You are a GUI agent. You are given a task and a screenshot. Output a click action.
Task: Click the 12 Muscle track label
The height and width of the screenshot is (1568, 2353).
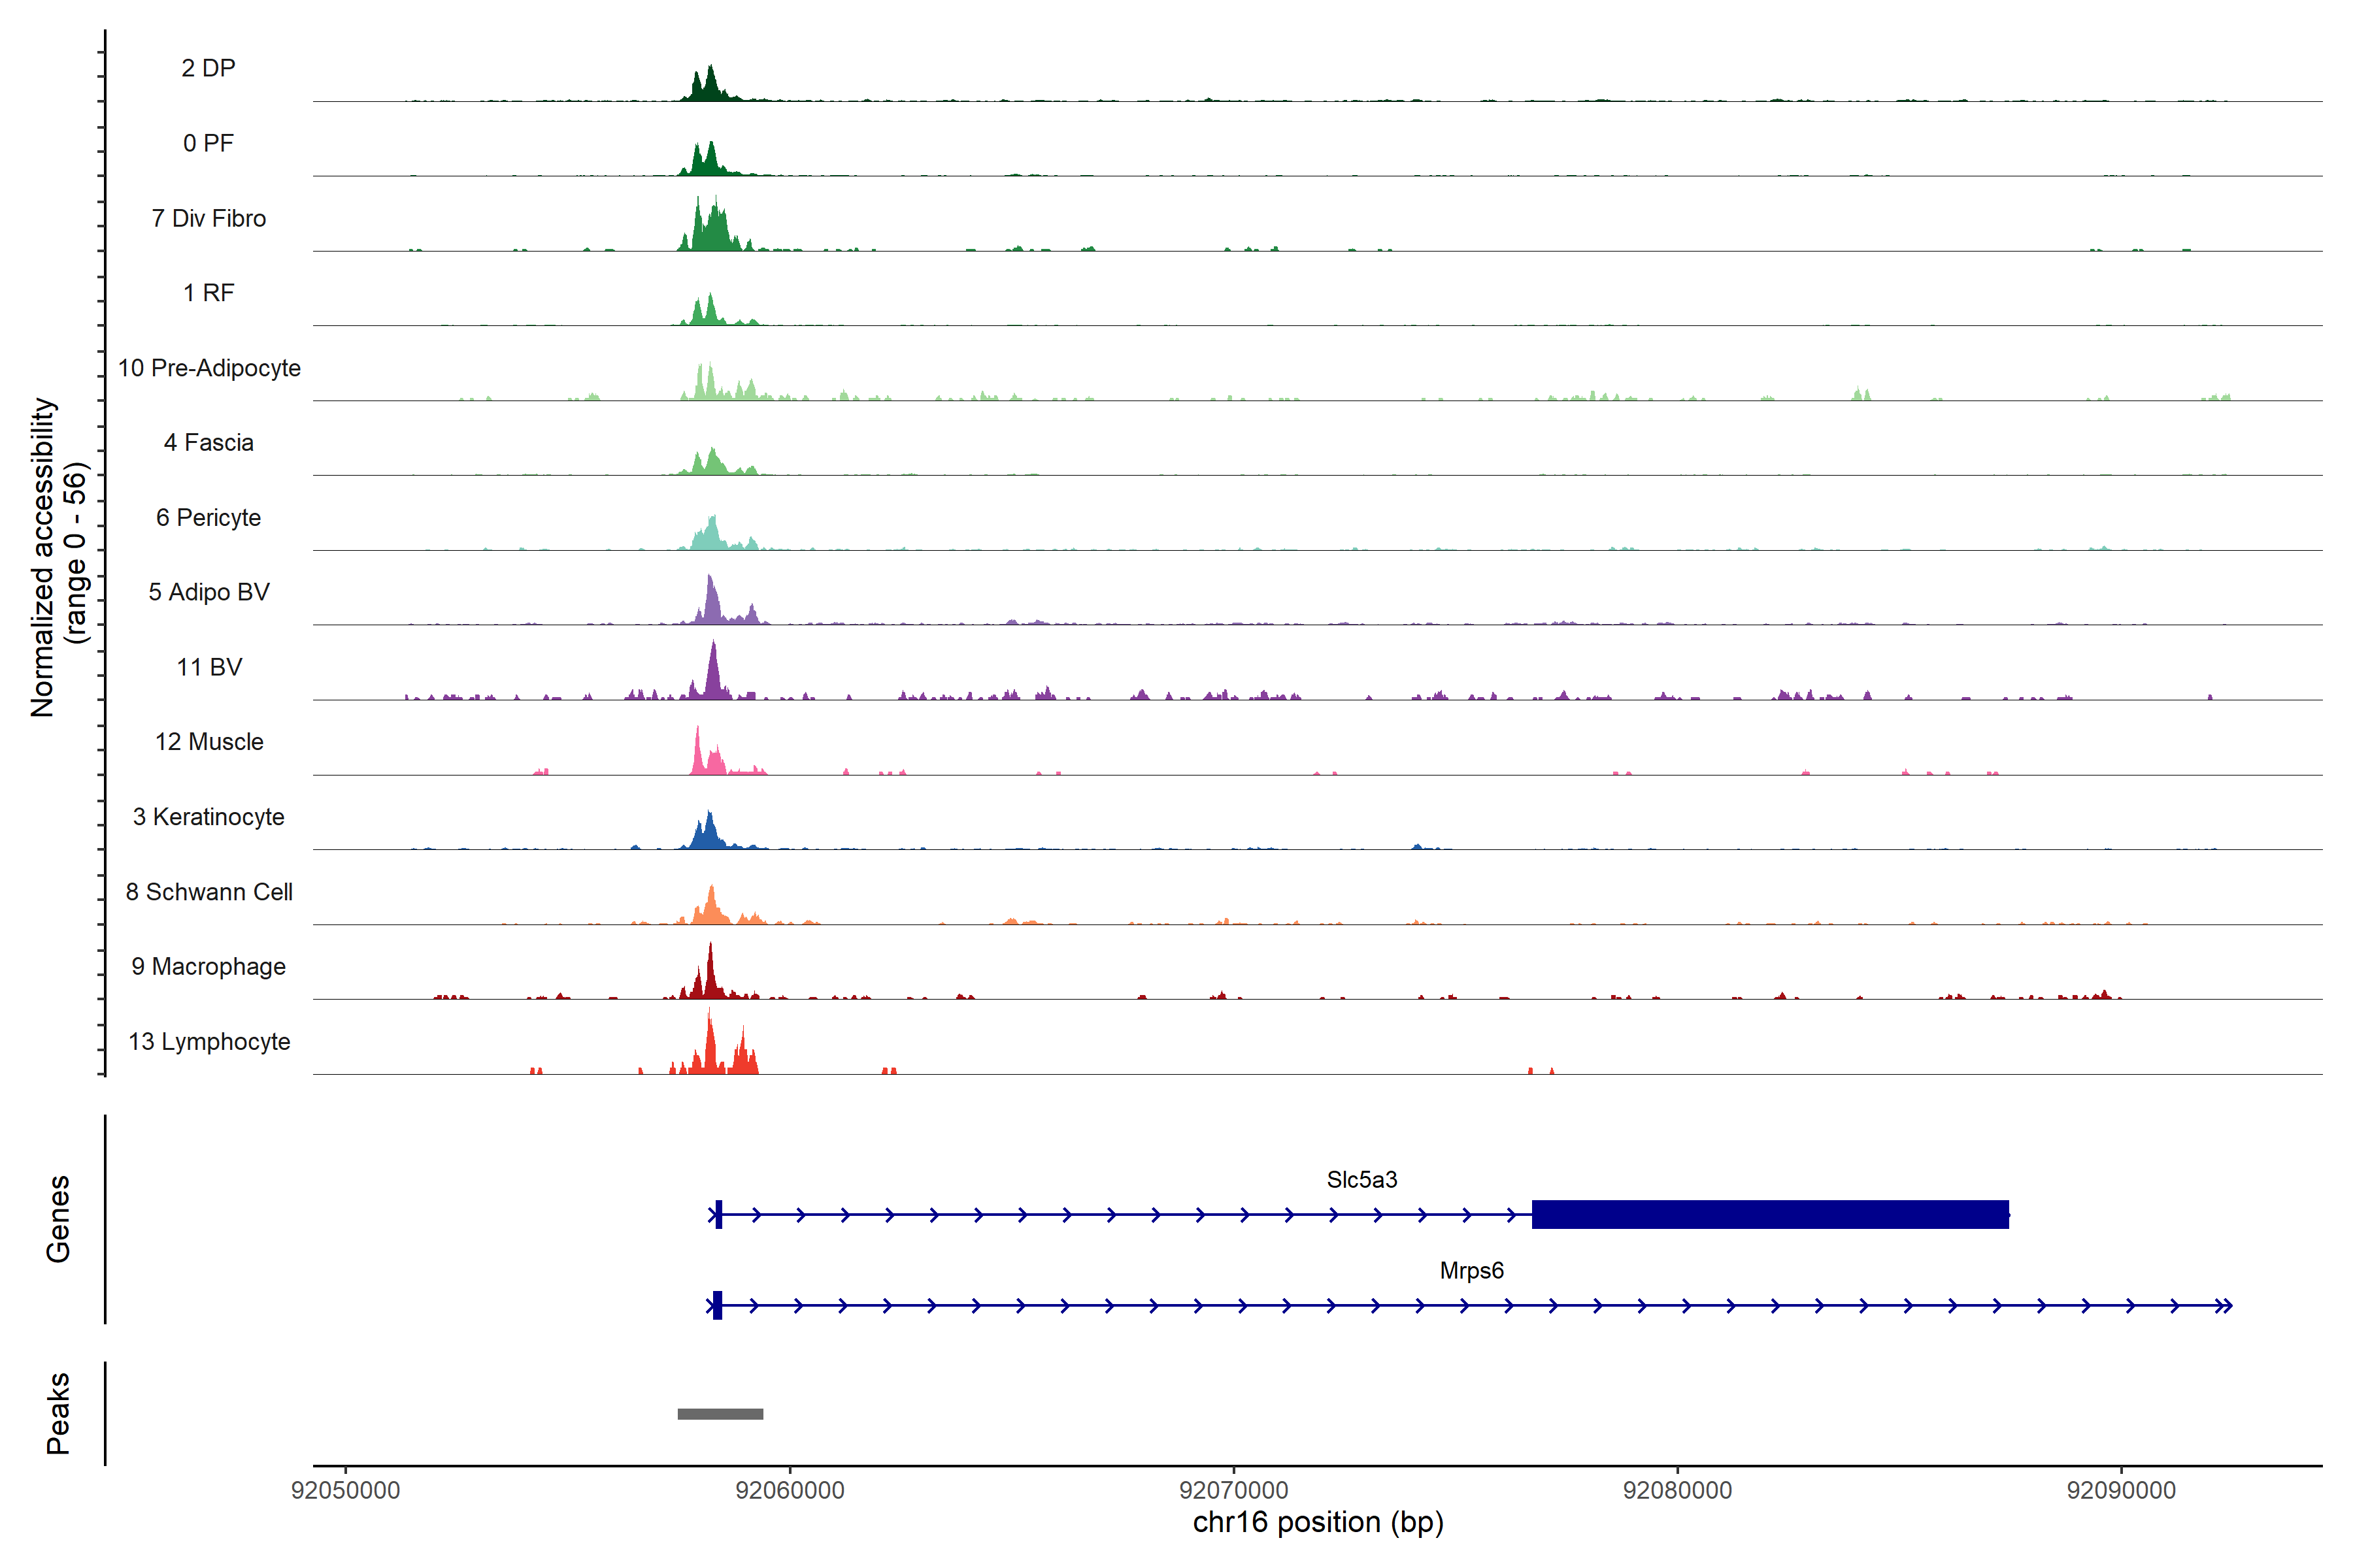[x=208, y=742]
